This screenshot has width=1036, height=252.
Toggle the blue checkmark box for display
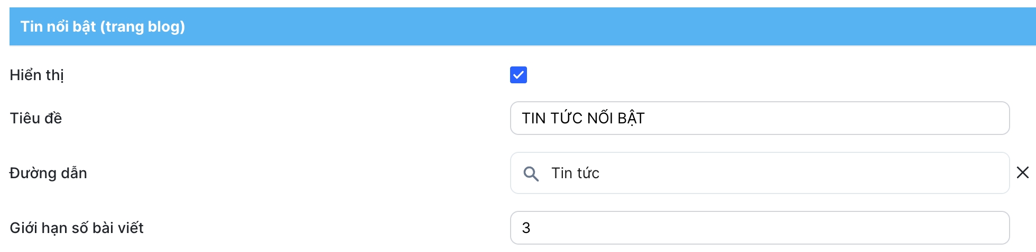[518, 75]
